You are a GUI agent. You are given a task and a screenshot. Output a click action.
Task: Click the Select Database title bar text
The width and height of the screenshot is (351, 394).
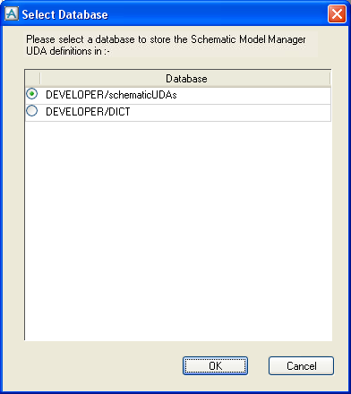coord(64,14)
